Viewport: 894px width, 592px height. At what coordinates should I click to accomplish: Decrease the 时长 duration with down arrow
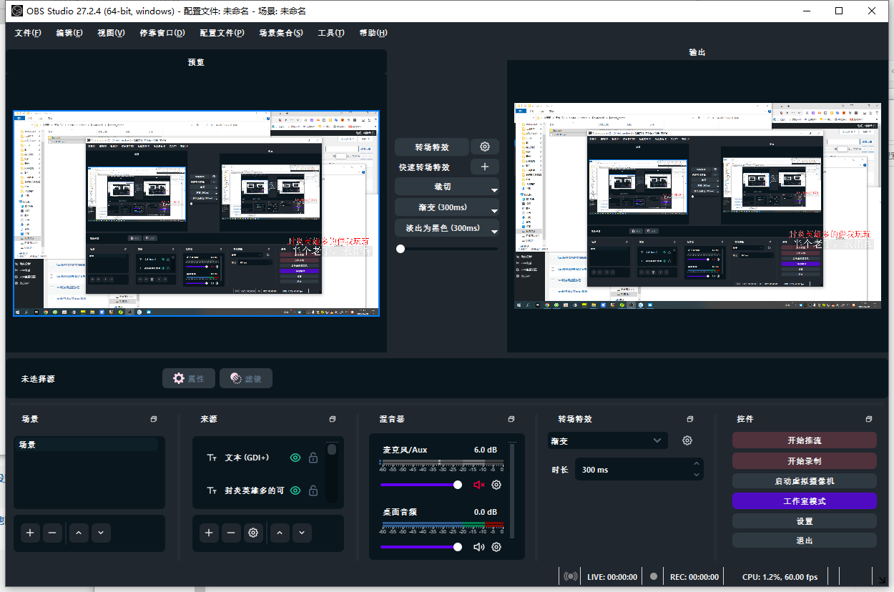(697, 475)
